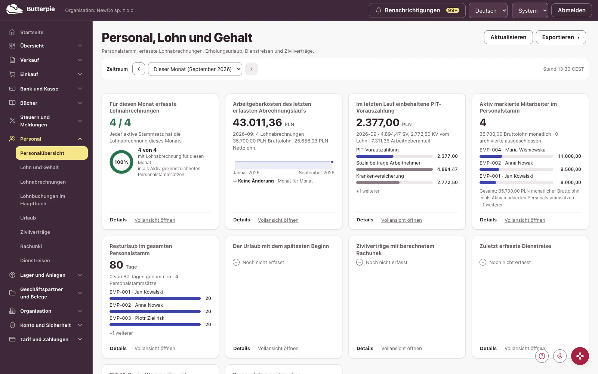Activate the microphone voice input icon
Image resolution: width=598 pixels, height=374 pixels.
click(560, 356)
